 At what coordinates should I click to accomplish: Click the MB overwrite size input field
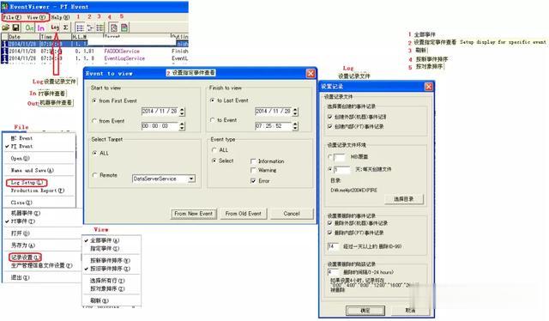tap(340, 157)
